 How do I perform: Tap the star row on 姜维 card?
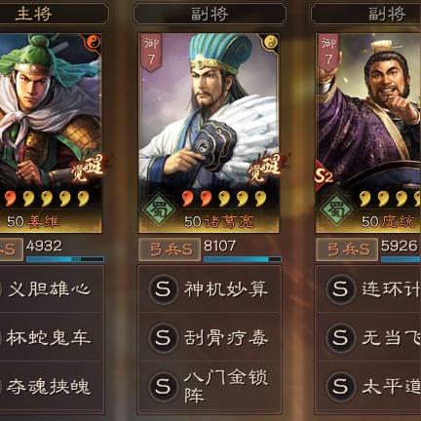click(x=47, y=199)
